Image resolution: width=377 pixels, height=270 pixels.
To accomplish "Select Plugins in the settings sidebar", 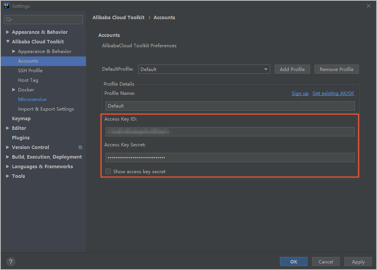I will click(x=21, y=138).
